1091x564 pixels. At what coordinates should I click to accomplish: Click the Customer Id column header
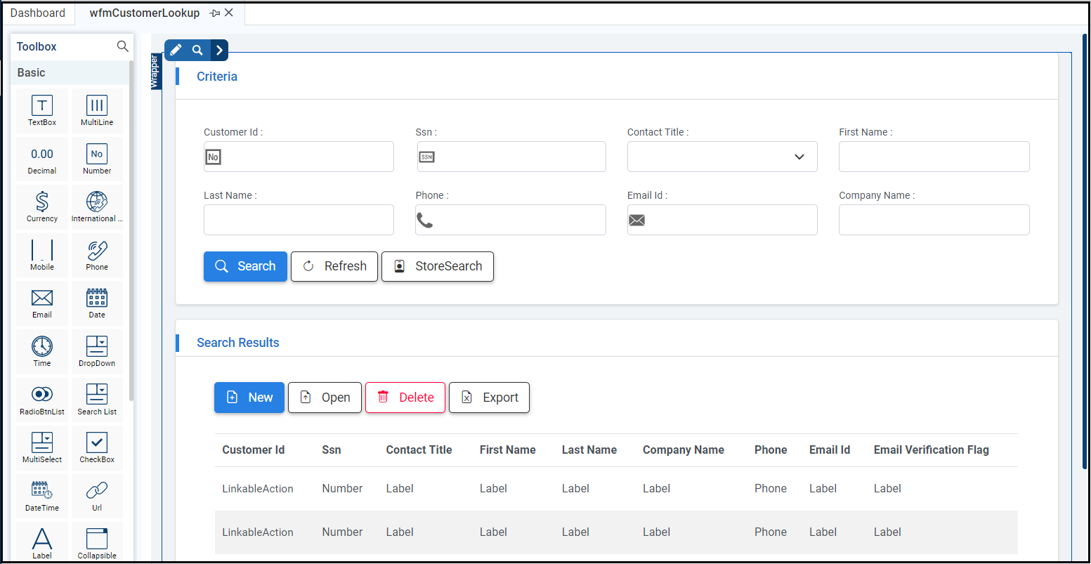254,450
